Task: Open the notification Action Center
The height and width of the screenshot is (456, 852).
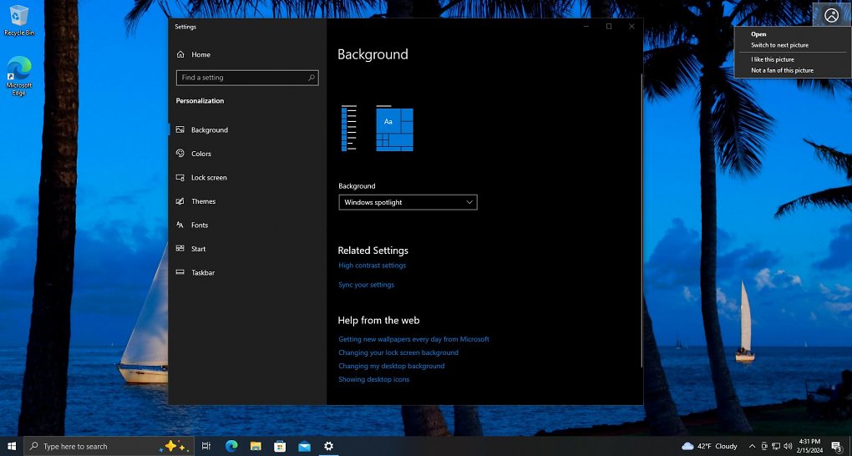Action: tap(836, 446)
